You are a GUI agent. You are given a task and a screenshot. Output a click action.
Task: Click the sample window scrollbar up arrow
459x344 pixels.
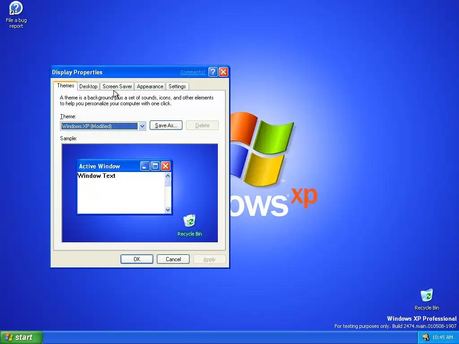pos(168,176)
